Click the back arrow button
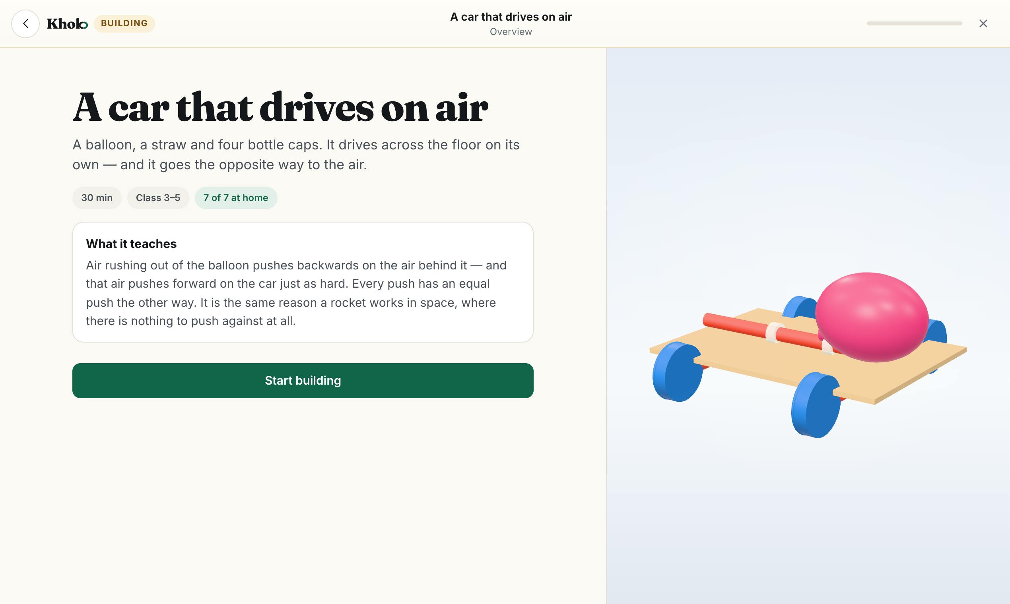Screen dimensions: 1010x604 (x=25, y=23)
